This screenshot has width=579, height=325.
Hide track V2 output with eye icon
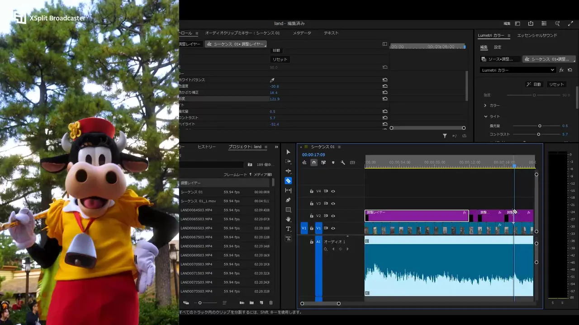pyautogui.click(x=333, y=216)
